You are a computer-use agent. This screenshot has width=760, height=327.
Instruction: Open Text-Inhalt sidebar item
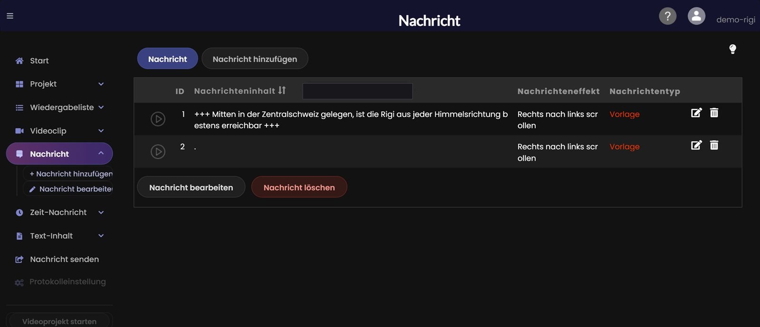point(51,235)
